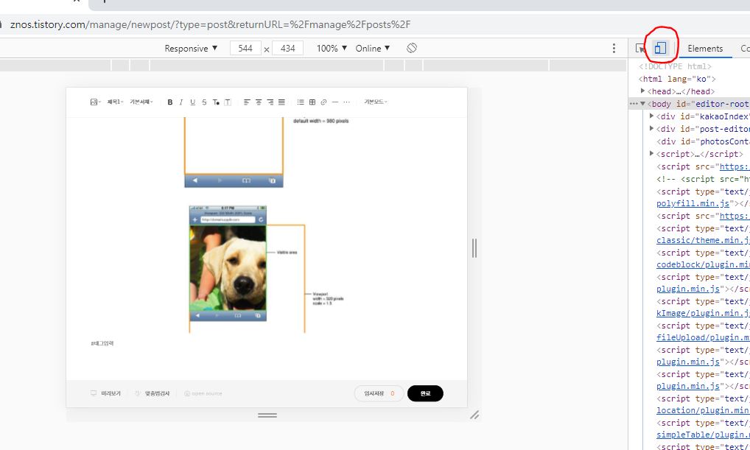Open the 기본서체 font dropdown
Viewport: 750px width, 450px height.
[x=141, y=102]
